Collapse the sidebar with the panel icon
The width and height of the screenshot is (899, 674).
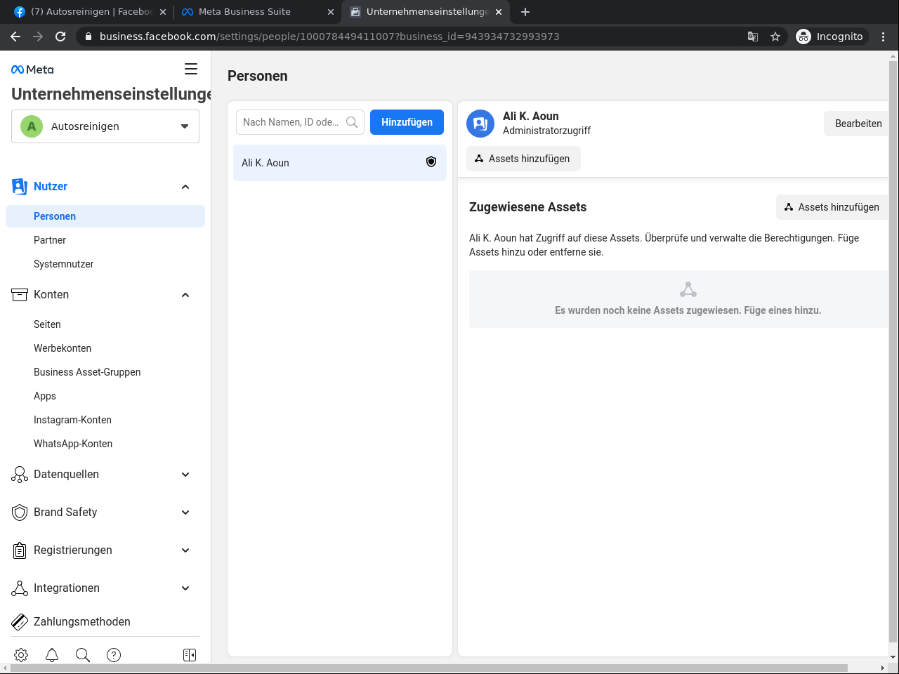point(190,655)
